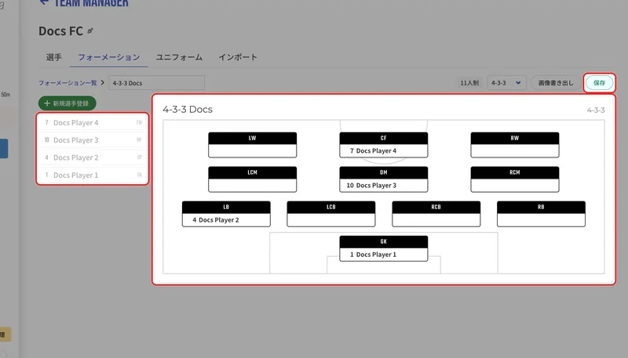The image size is (628, 358).
Task: Click the LB slot with Docs Player 2
Action: click(x=226, y=214)
